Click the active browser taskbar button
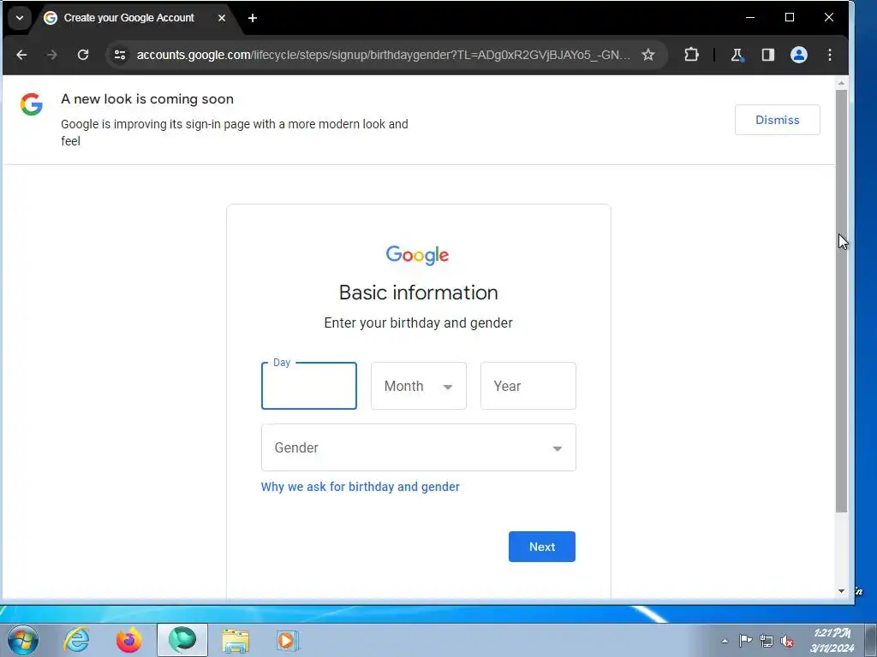This screenshot has height=657, width=877. 182,640
